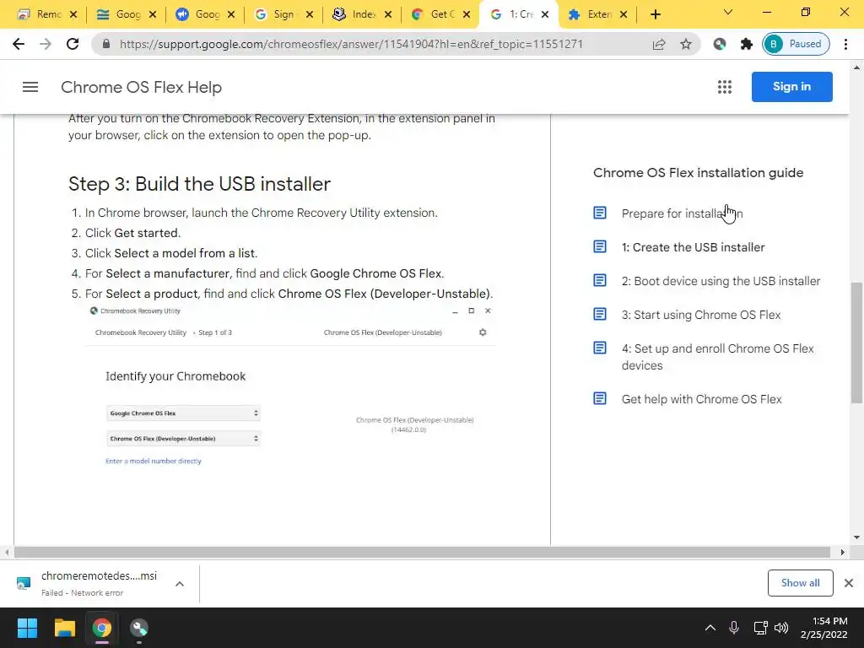
Task: Open 1: Create the USB installer link
Action: tap(694, 247)
